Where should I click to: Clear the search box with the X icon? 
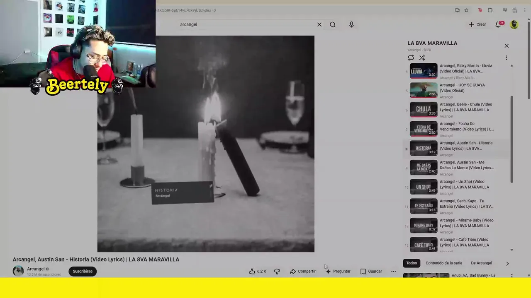[319, 24]
